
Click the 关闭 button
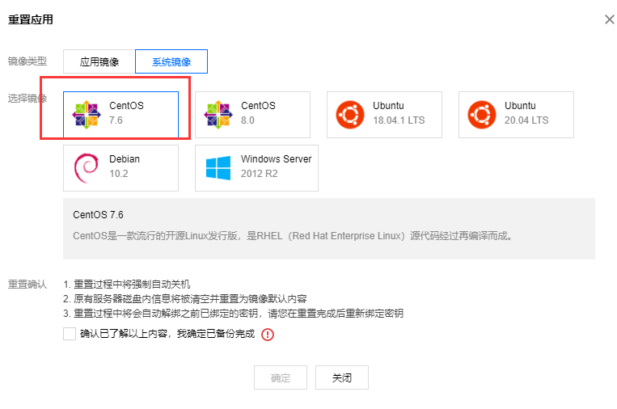pos(342,377)
